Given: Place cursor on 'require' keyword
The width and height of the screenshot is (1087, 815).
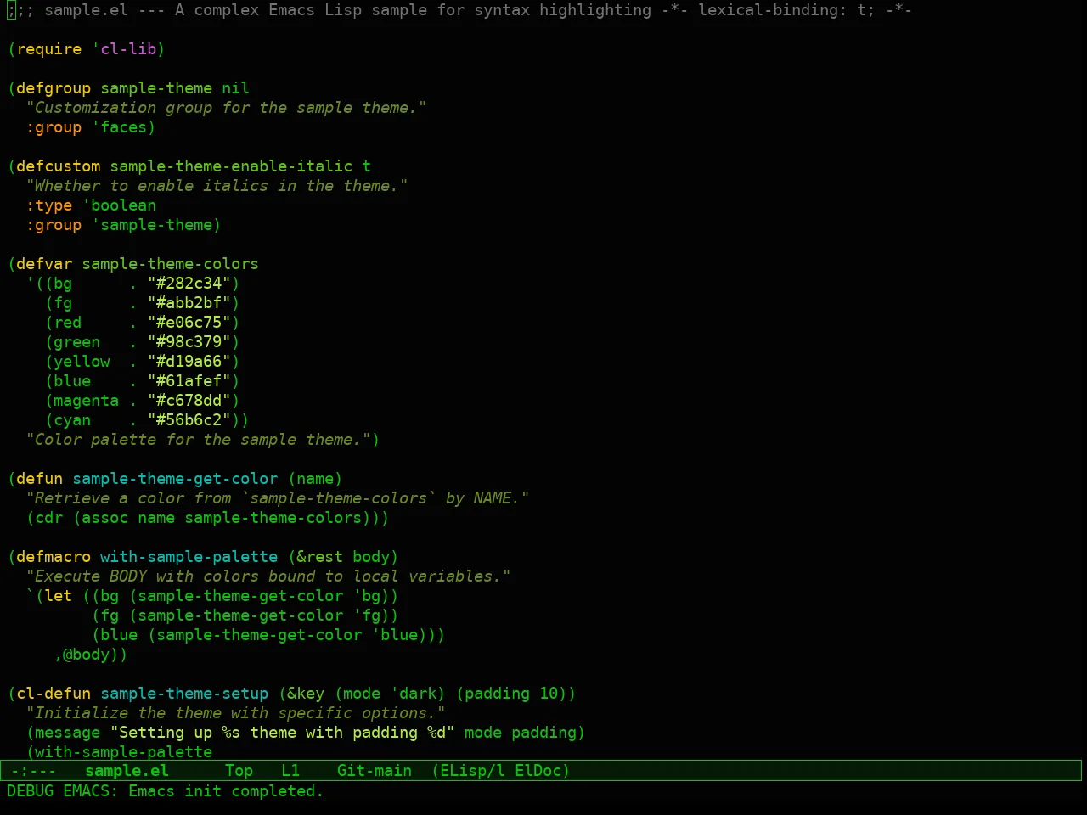Looking at the screenshot, I should point(49,49).
